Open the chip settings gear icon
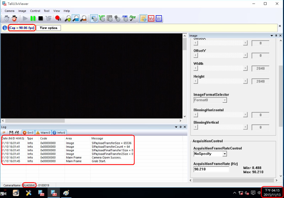Viewport: 284px width, 198px height. point(118,18)
